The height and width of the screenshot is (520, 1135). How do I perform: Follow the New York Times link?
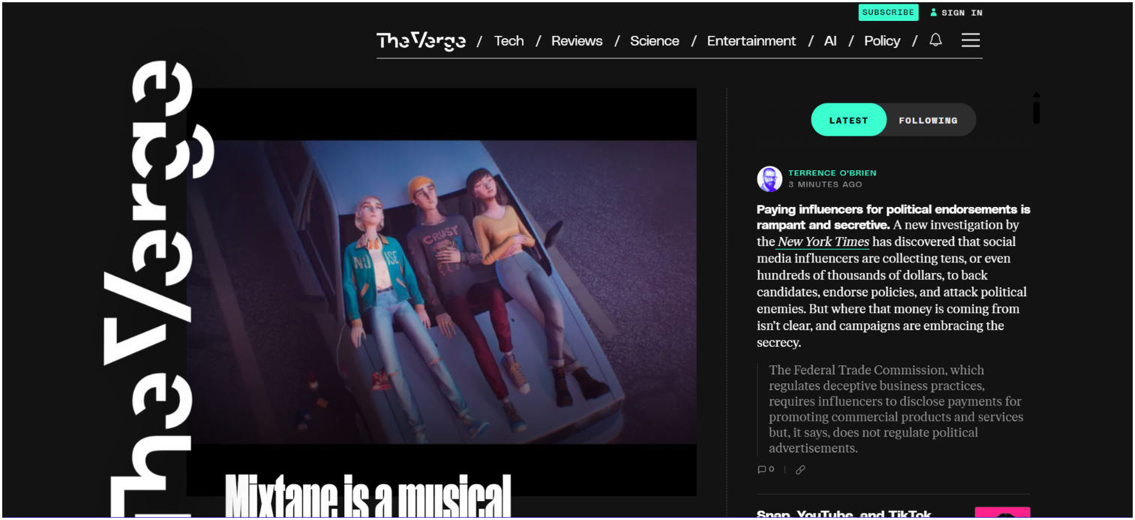tap(823, 242)
